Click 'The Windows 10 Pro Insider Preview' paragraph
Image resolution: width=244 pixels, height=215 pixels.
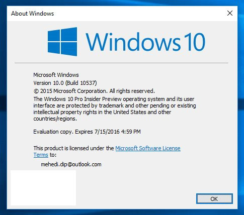click(115, 109)
